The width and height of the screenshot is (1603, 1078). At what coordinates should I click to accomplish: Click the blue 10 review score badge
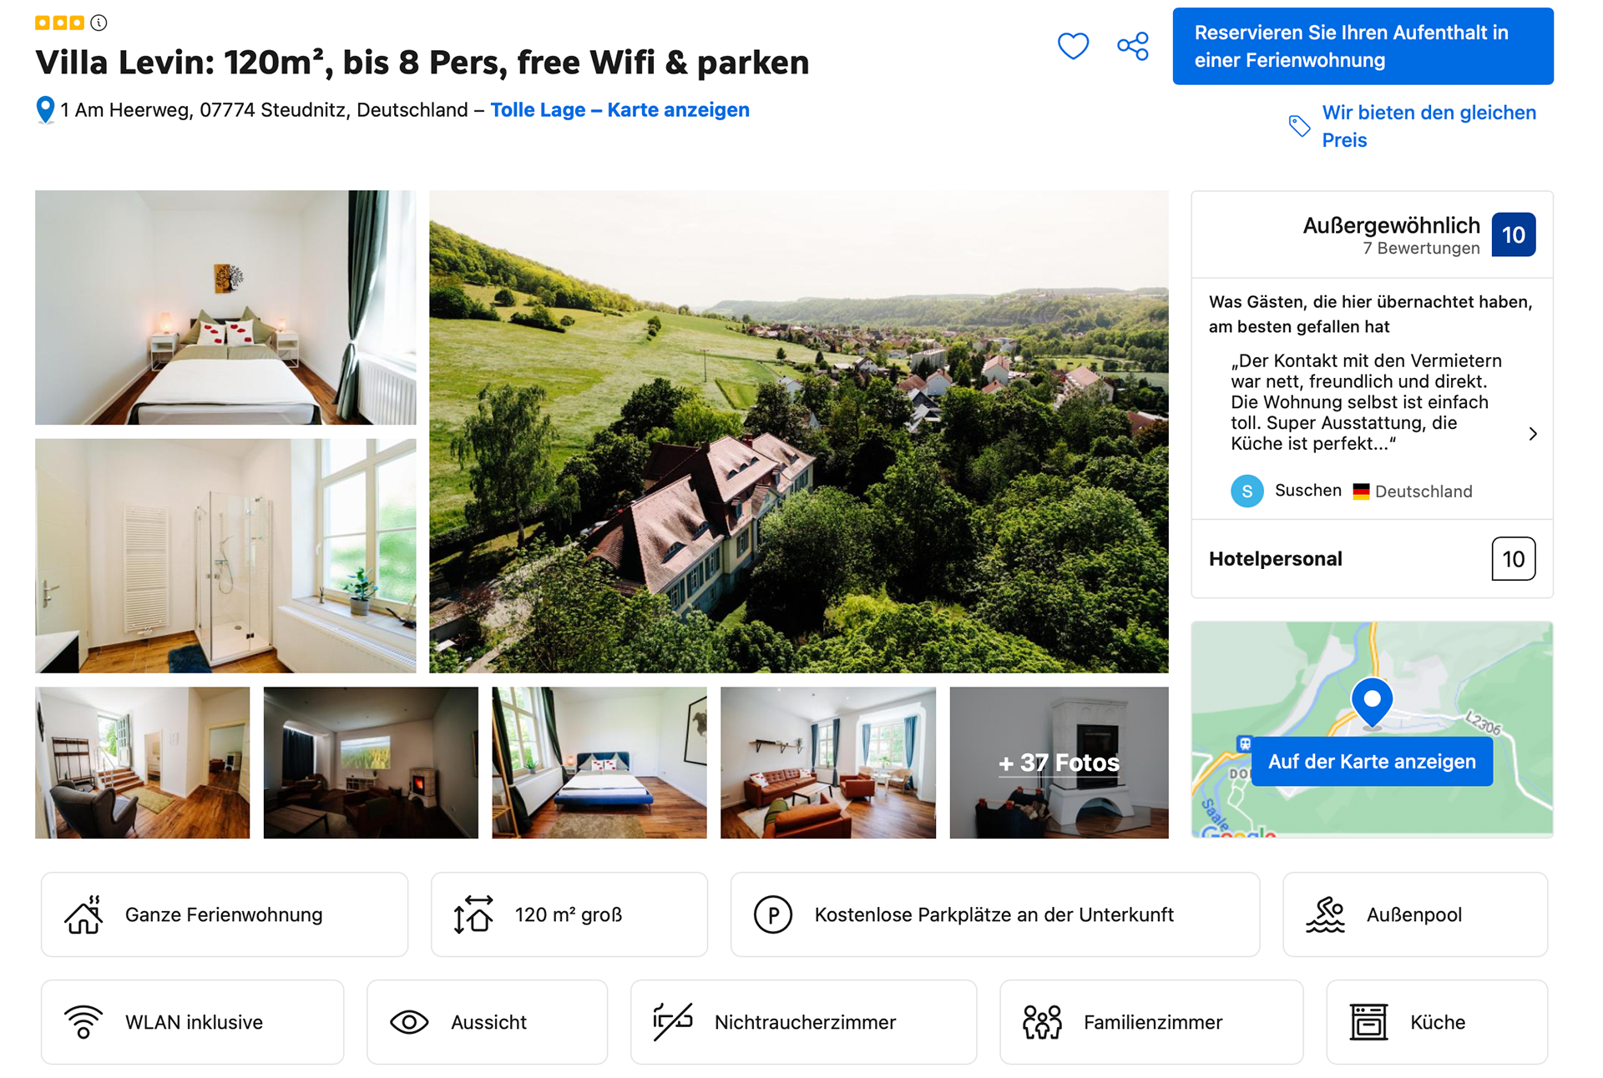[x=1513, y=234]
